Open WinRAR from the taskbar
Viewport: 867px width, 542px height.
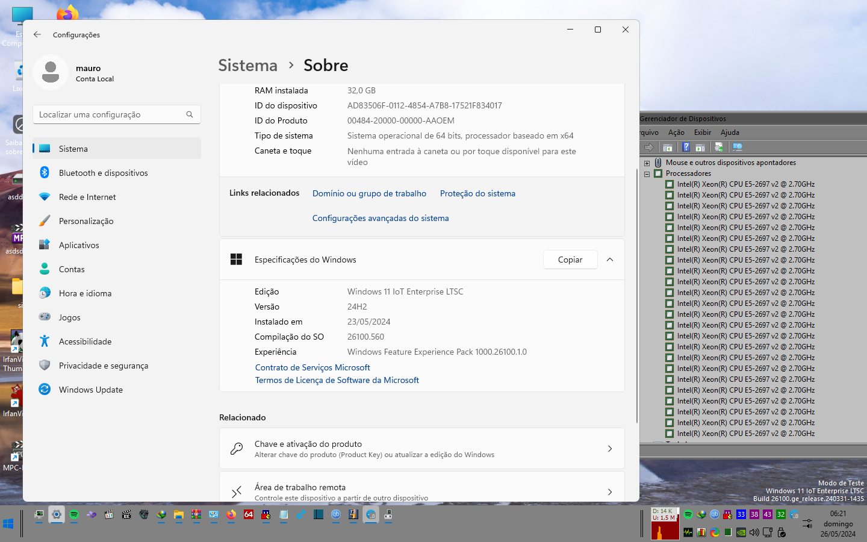coord(196,514)
